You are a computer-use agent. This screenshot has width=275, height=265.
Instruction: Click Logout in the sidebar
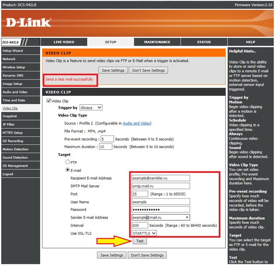tap(8, 174)
